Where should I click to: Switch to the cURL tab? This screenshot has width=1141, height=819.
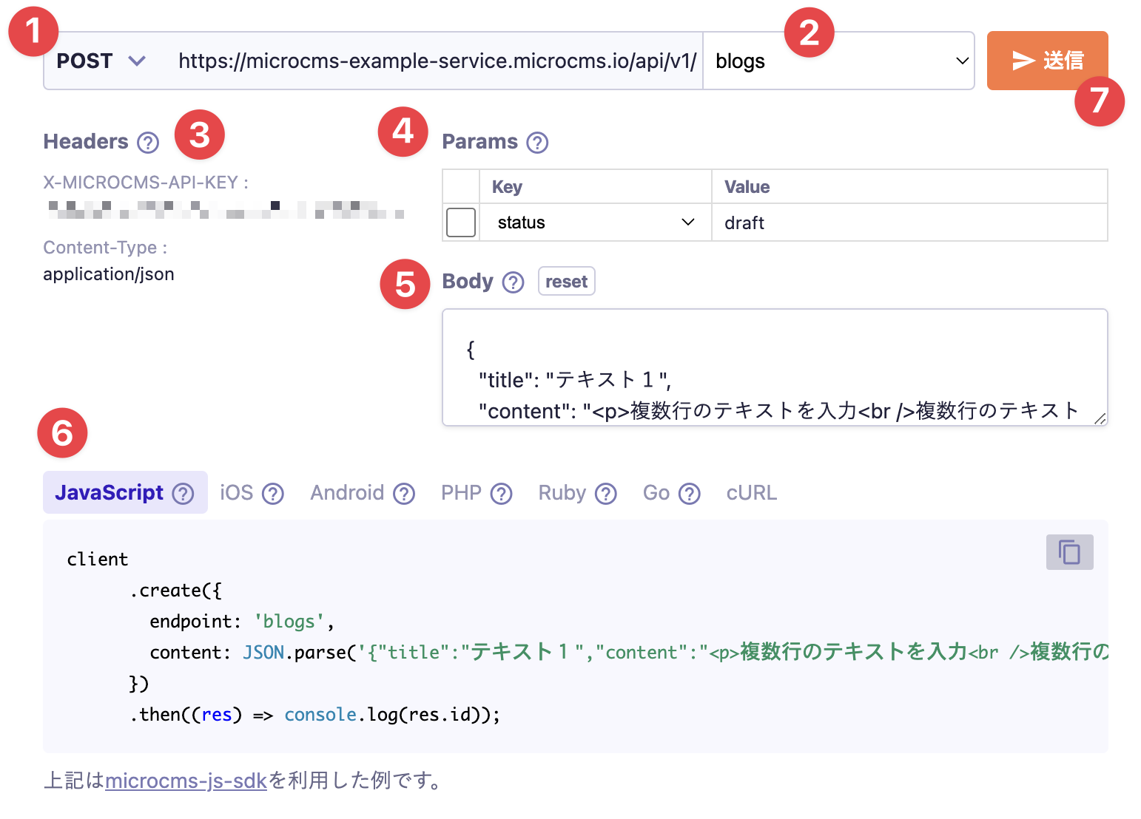[750, 492]
